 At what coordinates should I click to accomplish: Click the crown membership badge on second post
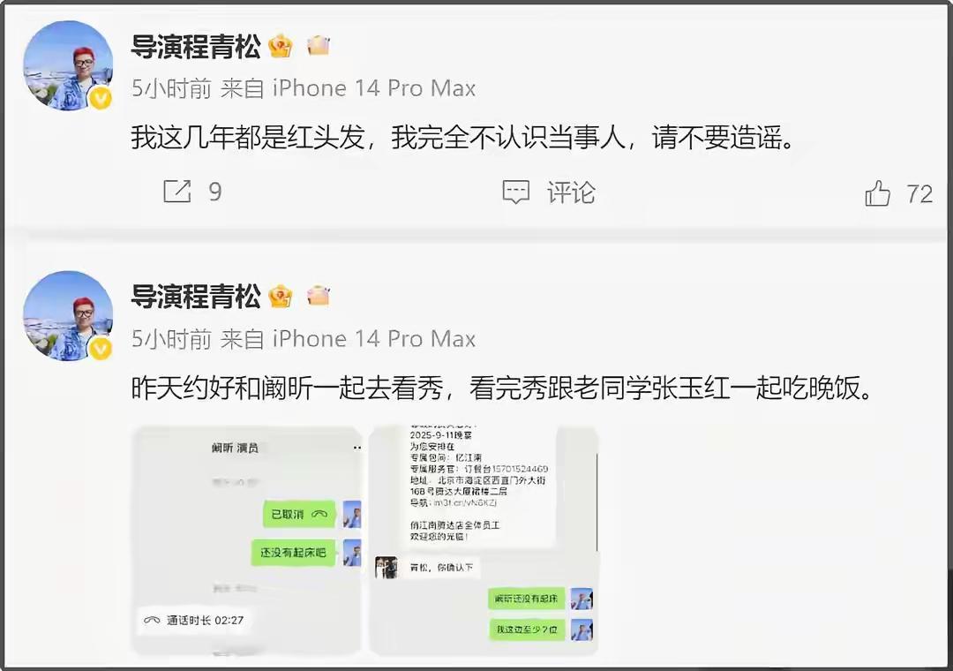[x=281, y=297]
